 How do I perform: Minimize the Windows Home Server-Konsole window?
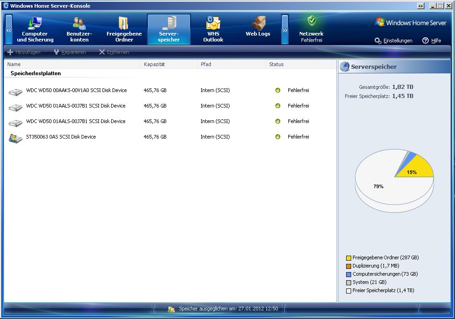point(433,6)
